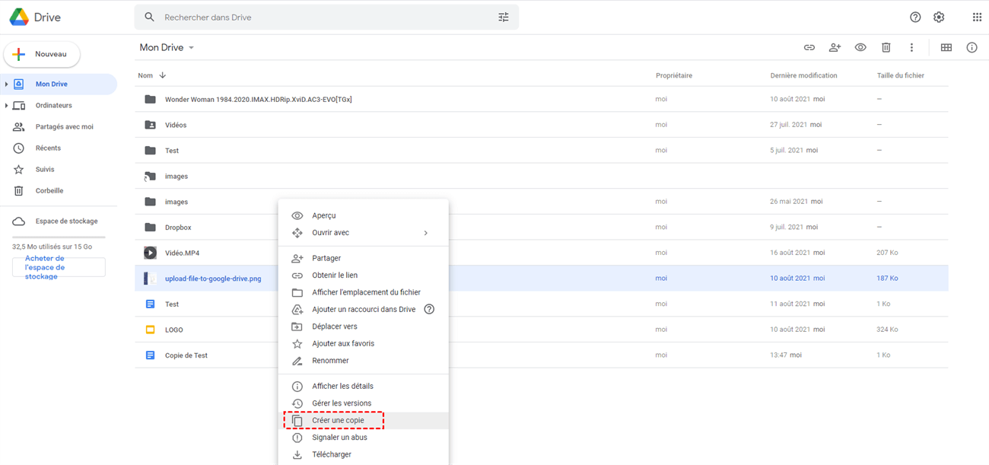Open the help question mark icon
989x465 pixels.
[x=915, y=17]
